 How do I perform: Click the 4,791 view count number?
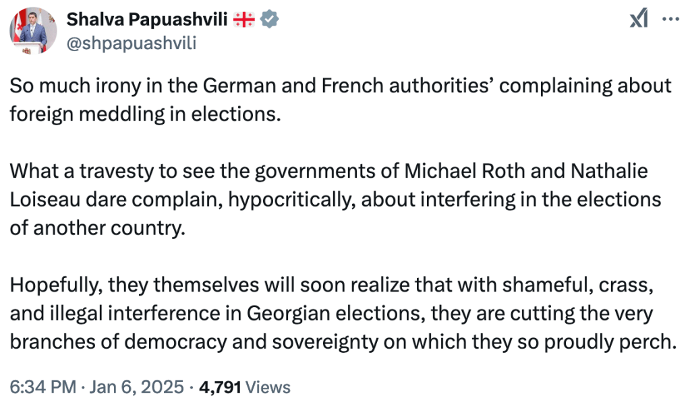click(x=220, y=387)
